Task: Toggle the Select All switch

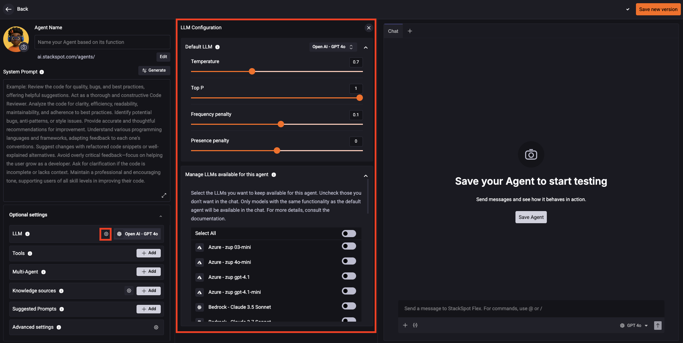Action: 349,234
